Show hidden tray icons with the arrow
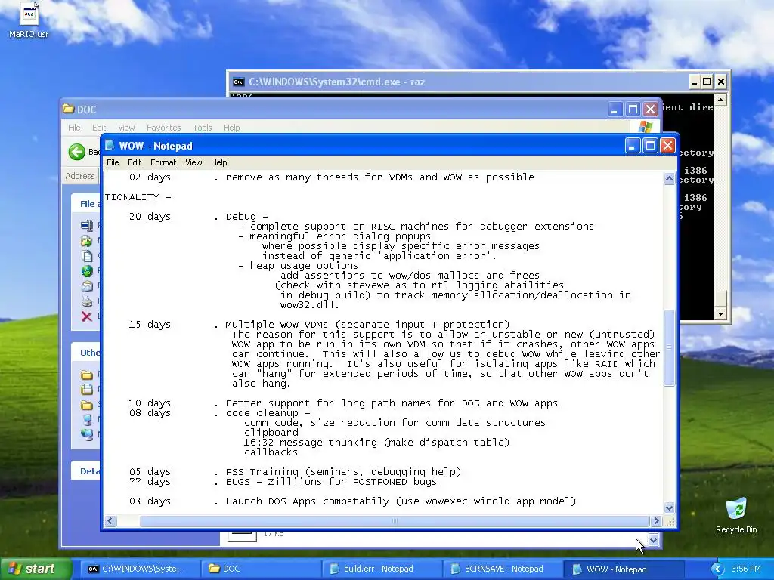This screenshot has height=580, width=774. 717,569
